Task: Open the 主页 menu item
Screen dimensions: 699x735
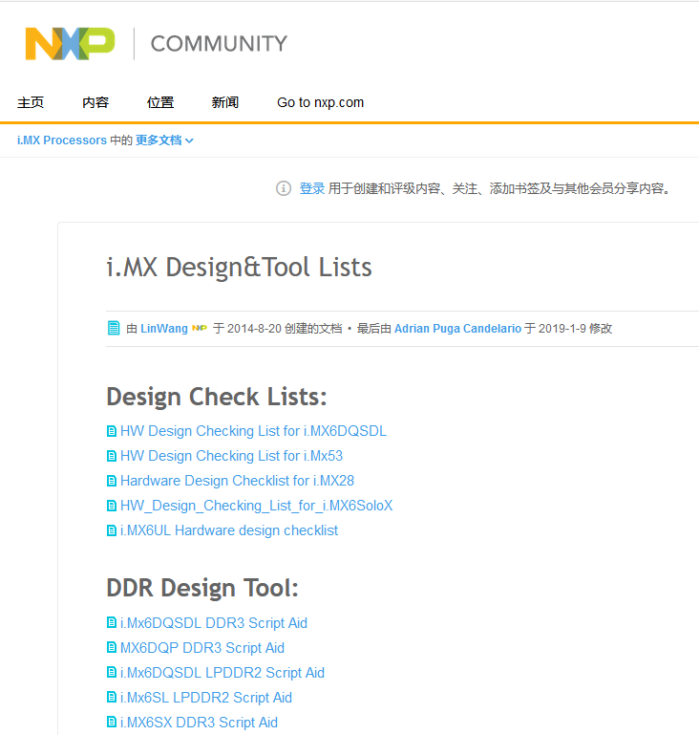Action: point(31,102)
